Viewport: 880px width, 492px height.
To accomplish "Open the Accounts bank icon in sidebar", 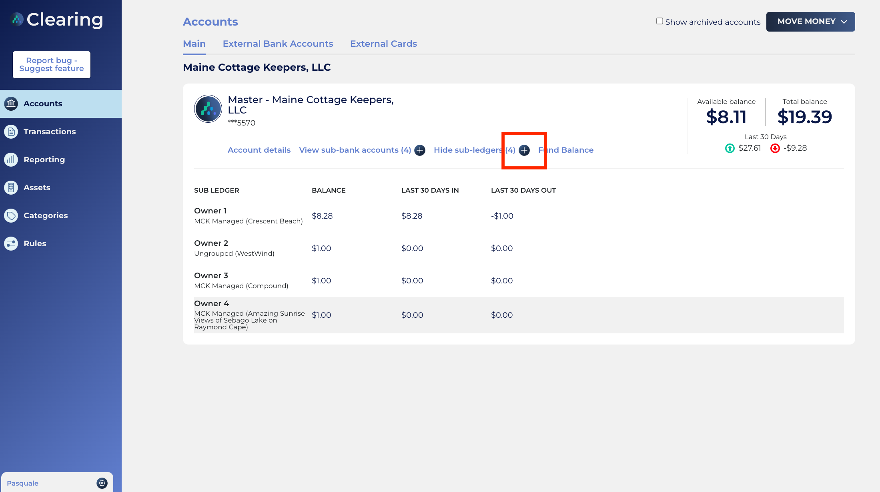I will pyautogui.click(x=11, y=104).
